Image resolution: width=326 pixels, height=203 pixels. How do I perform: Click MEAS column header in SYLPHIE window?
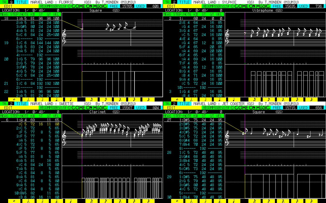coord(168,14)
